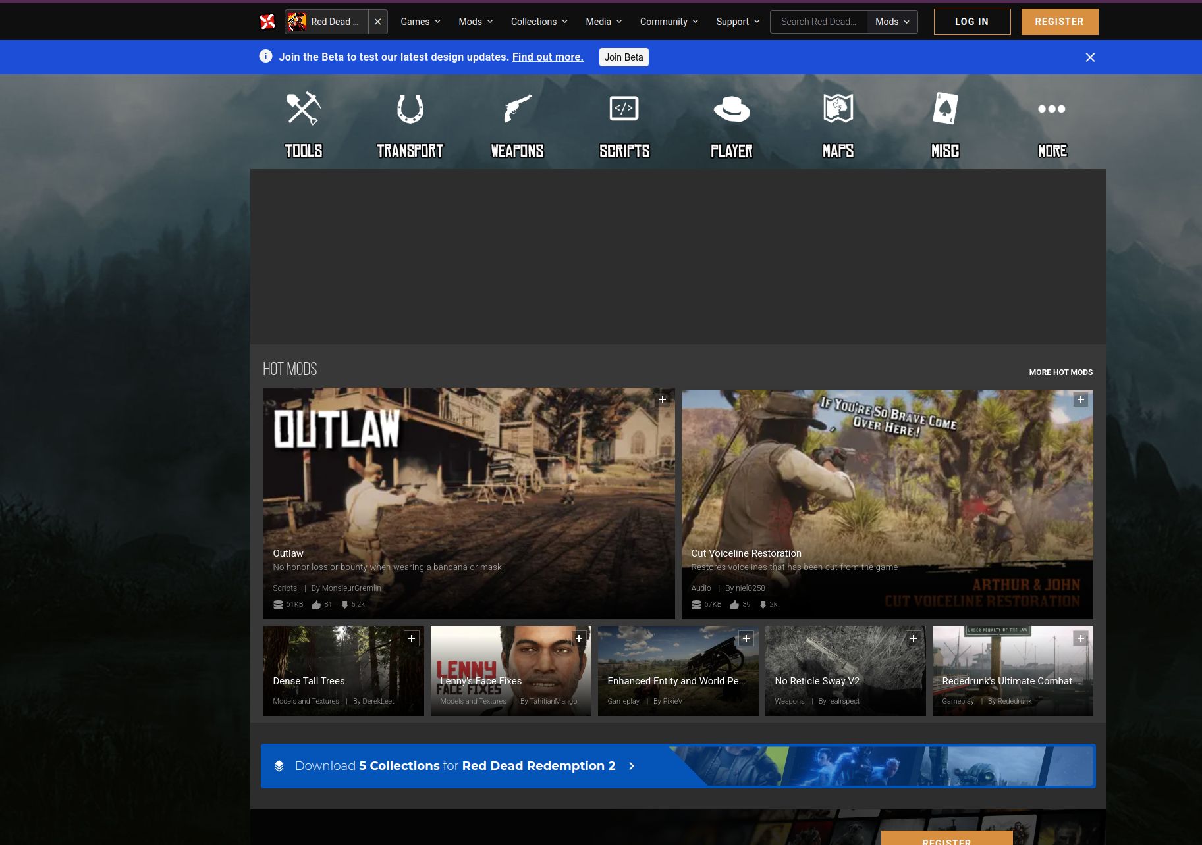The width and height of the screenshot is (1202, 845).
Task: Open author niel0258 profile
Action: pyautogui.click(x=750, y=588)
